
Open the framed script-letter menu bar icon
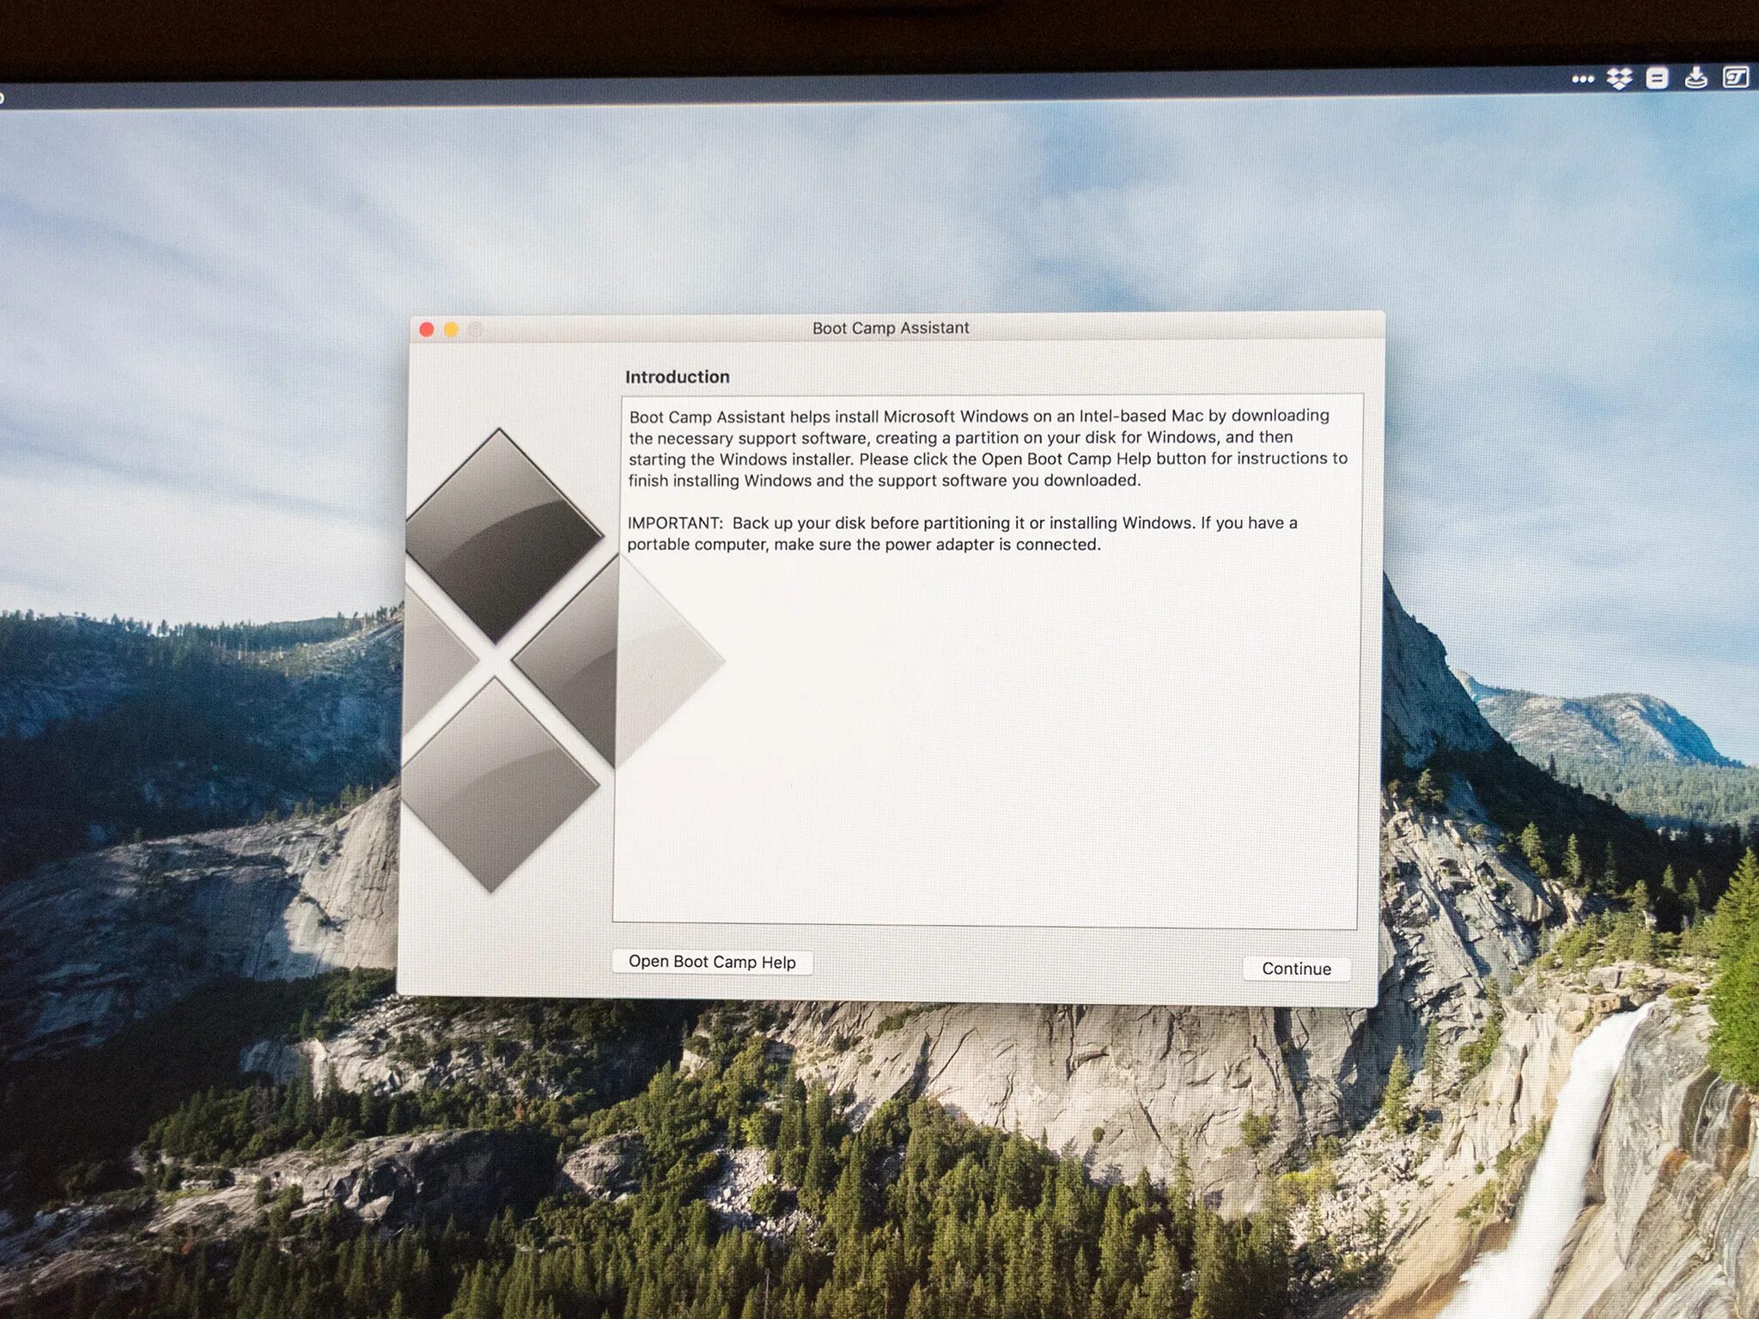1735,78
